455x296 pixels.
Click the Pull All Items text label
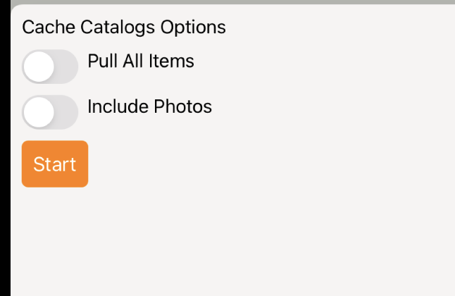tap(141, 61)
